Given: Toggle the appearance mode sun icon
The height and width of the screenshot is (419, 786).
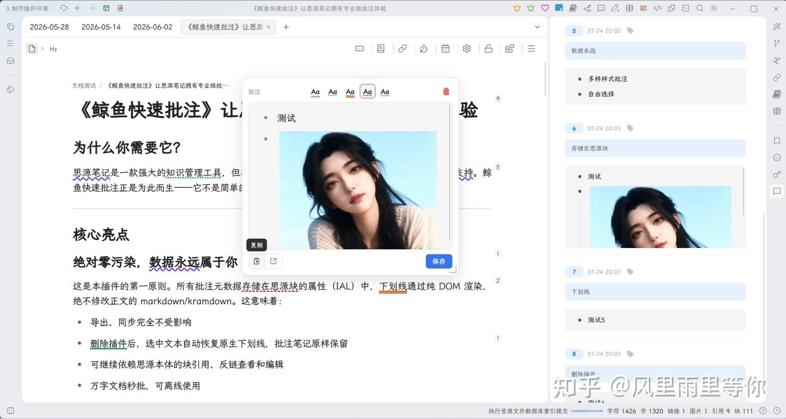Looking at the screenshot, I should tap(714, 8).
